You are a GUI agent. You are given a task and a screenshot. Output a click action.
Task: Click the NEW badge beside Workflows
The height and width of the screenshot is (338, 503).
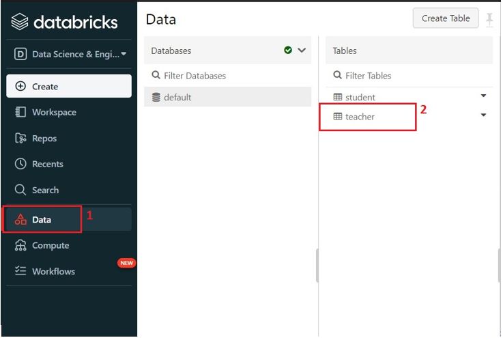127,263
